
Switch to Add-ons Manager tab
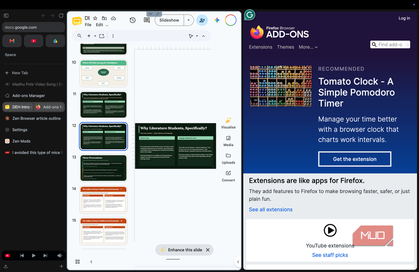[34, 95]
